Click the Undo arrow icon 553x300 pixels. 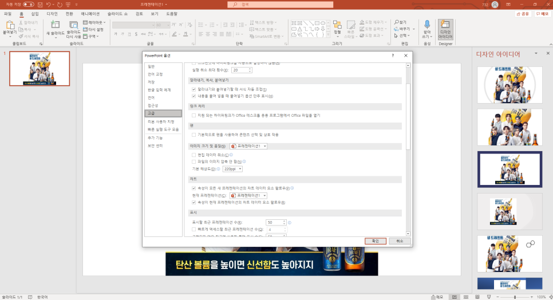[x=48, y=5]
